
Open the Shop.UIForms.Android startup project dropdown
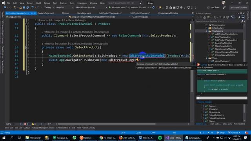click(x=91, y=7)
